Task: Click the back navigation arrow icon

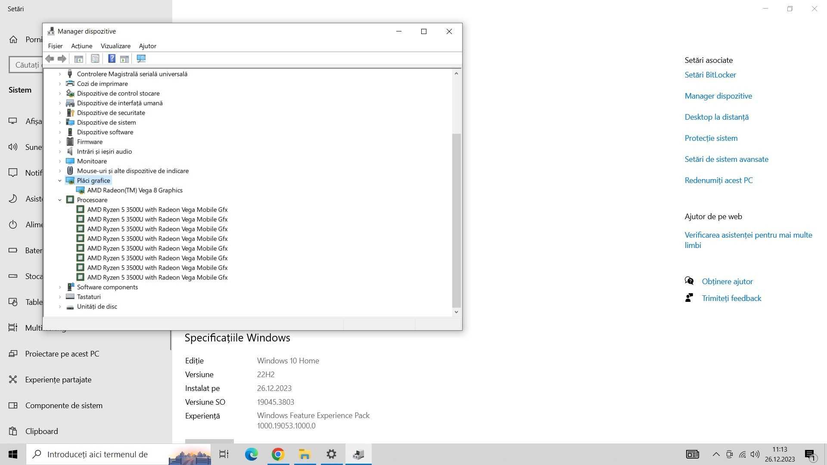Action: (50, 59)
